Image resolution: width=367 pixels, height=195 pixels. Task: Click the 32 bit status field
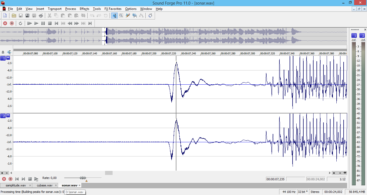303,192
